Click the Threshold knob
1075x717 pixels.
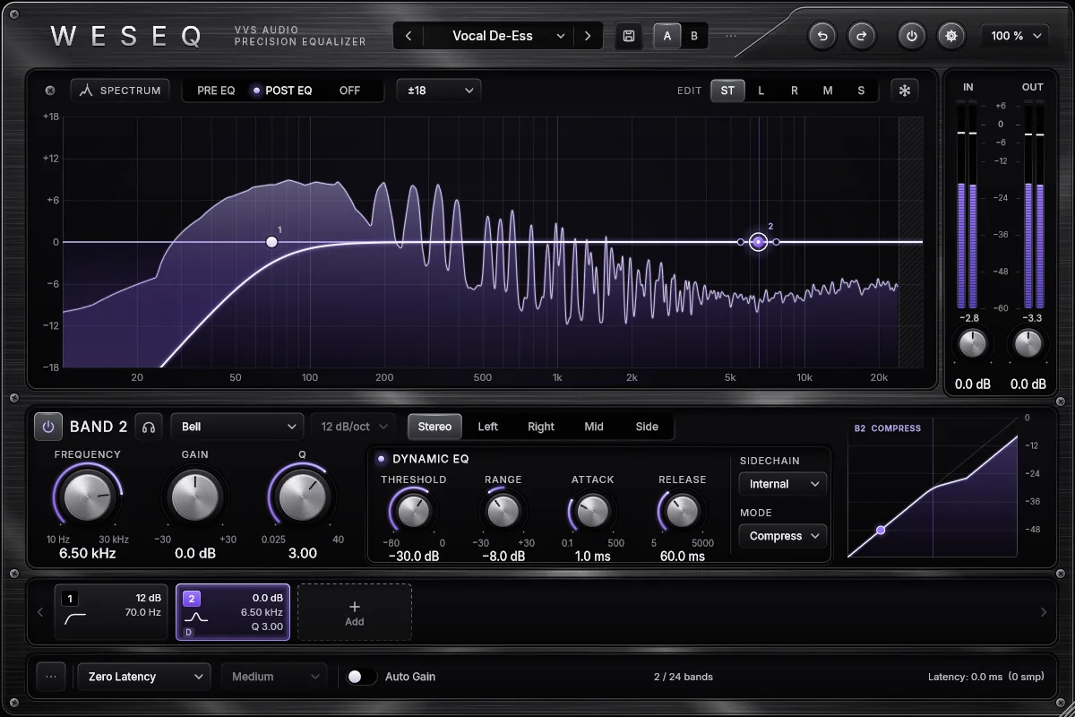(413, 511)
